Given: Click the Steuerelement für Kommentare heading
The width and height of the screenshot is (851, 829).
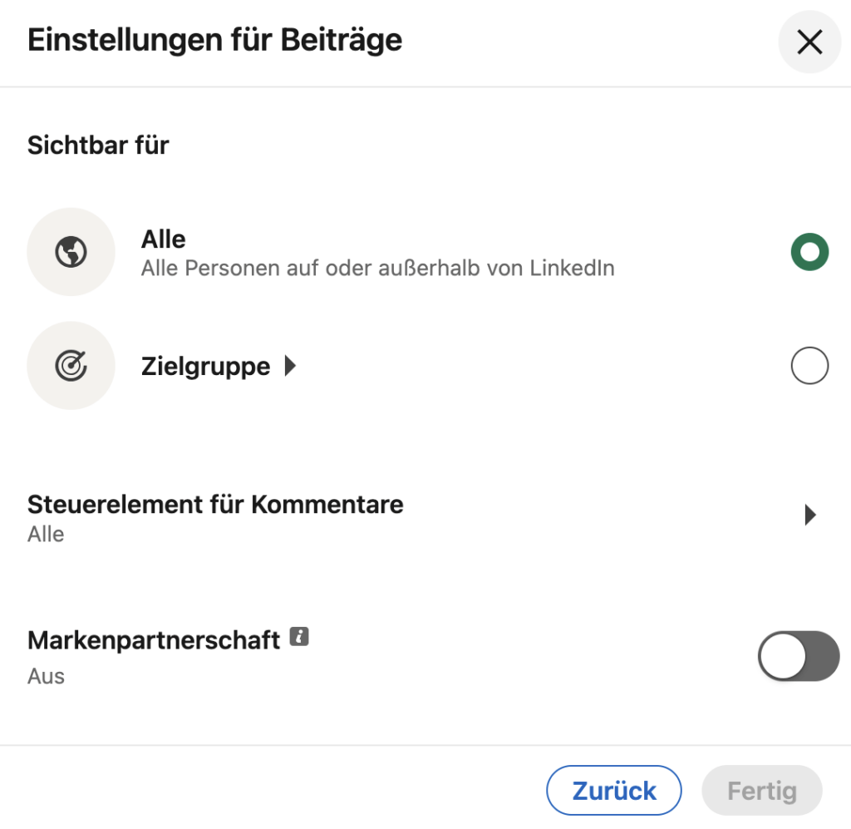Looking at the screenshot, I should tap(215, 505).
